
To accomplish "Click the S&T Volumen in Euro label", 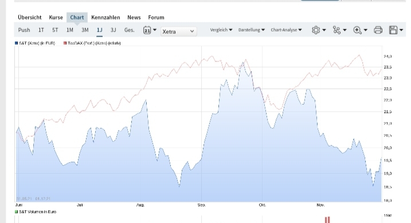I will [x=37, y=212].
